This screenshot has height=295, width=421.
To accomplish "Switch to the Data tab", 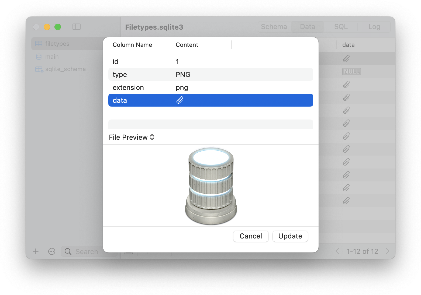I will tap(308, 27).
